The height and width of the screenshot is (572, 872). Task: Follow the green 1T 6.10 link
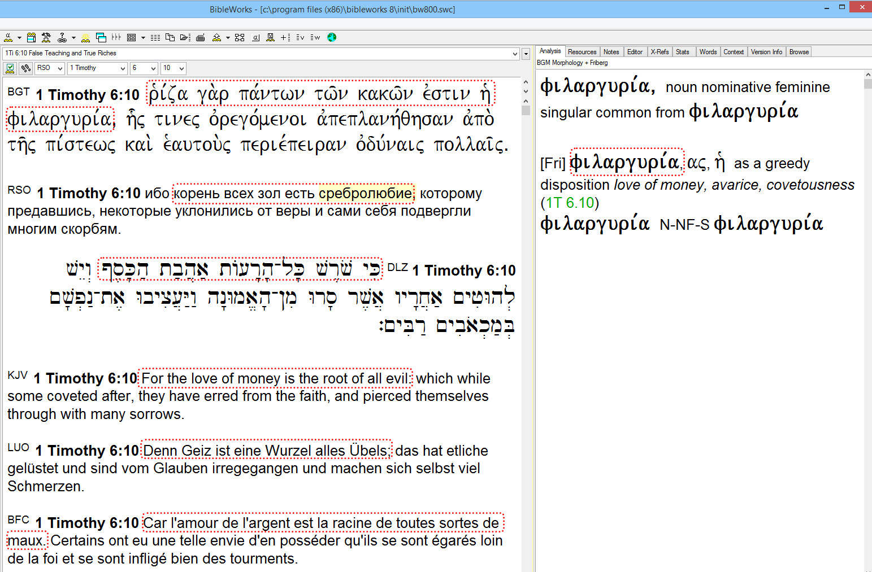(x=570, y=203)
